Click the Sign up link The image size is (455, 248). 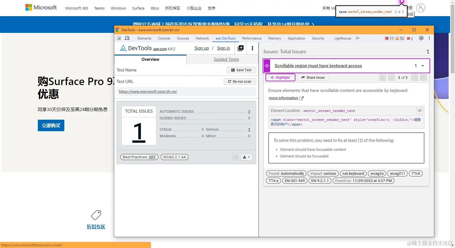coord(202,48)
